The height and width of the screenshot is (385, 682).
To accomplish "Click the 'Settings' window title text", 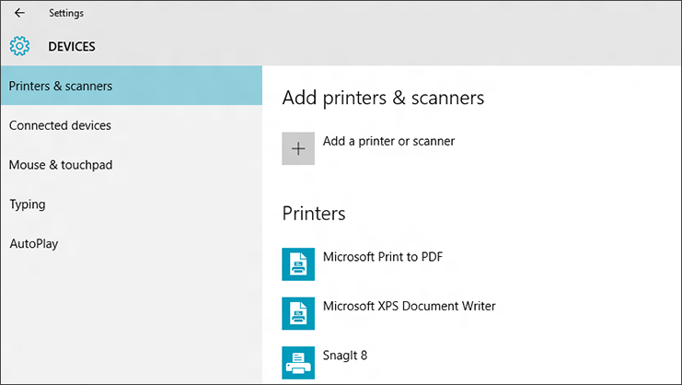I will (x=65, y=13).
